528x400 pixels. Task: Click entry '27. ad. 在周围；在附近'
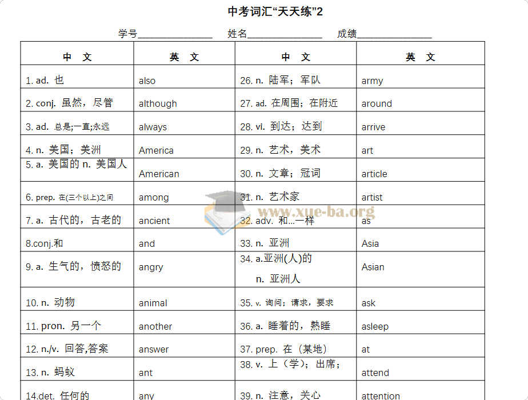pyautogui.click(x=289, y=103)
